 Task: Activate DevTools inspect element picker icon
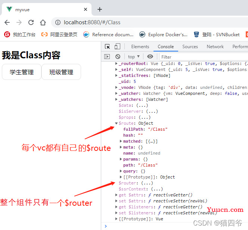(108, 46)
